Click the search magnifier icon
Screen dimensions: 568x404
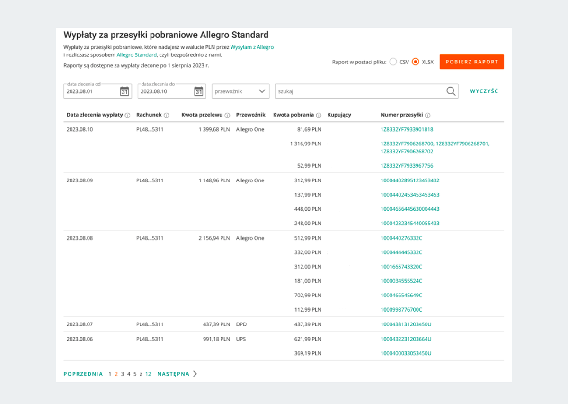point(451,91)
